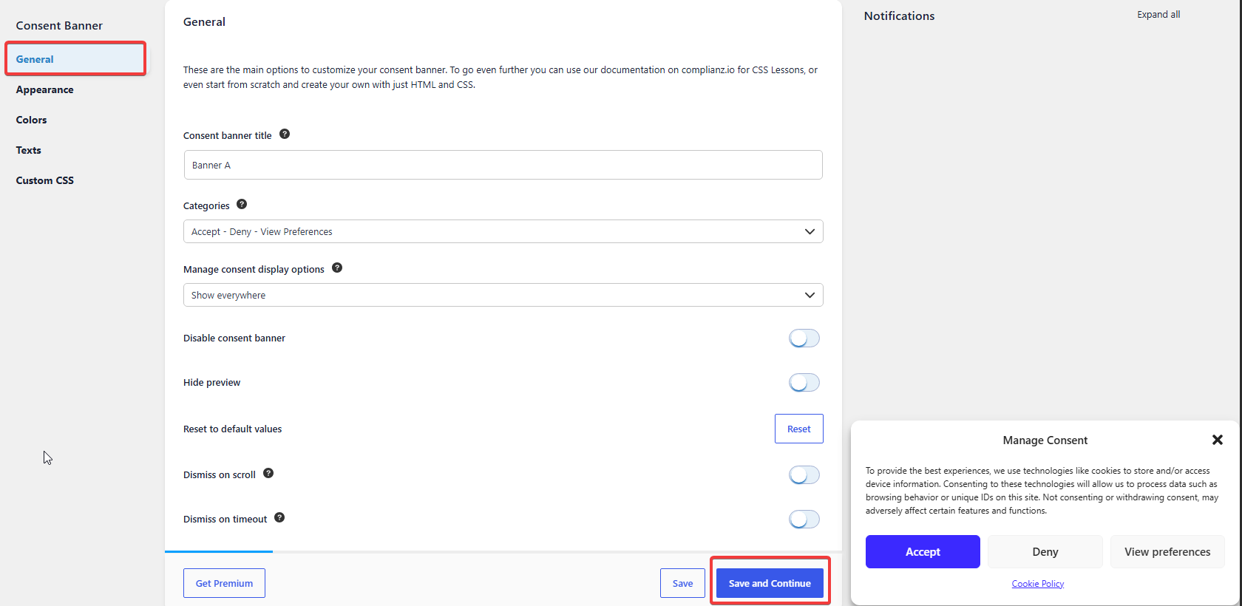This screenshot has width=1242, height=606.
Task: Select General in the Consent Banner menu
Action: tap(75, 59)
